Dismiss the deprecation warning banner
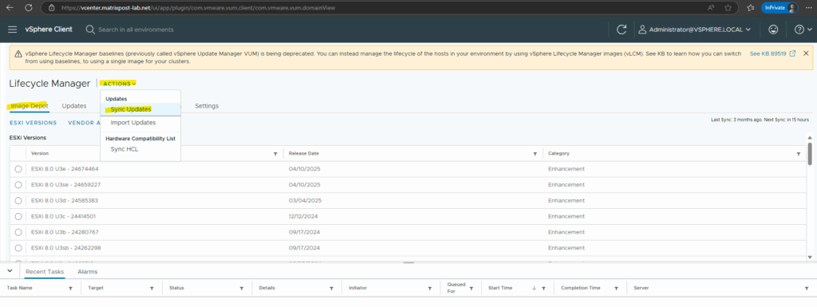Screen dimensions: 817x307 [x=806, y=53]
